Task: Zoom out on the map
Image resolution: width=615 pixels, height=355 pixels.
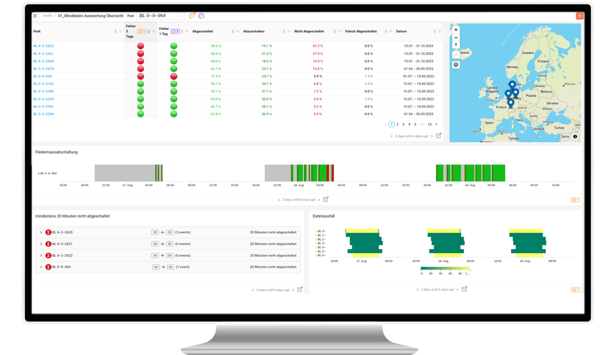Action: [x=456, y=37]
